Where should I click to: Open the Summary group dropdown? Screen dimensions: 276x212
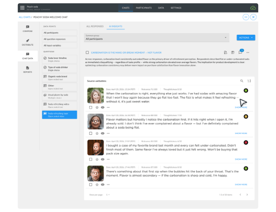click(157, 37)
